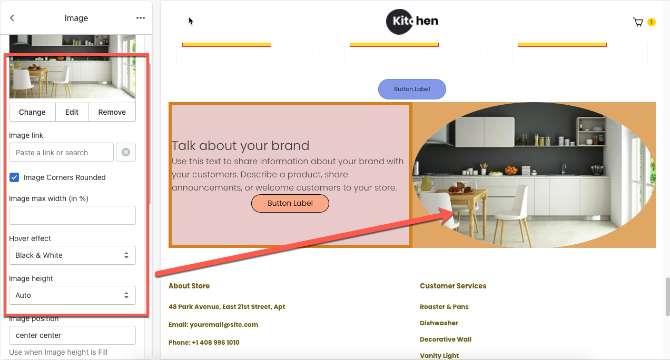
Task: Open the Hover effect dropdown
Action: click(x=72, y=255)
